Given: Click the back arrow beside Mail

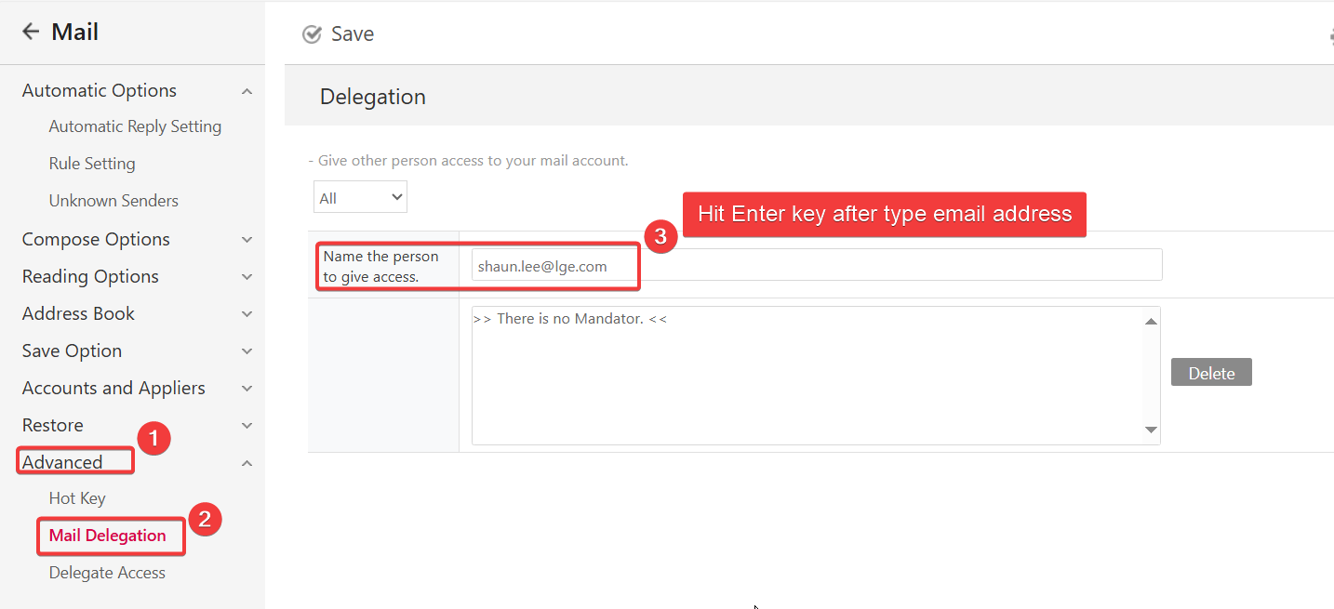Looking at the screenshot, I should tap(31, 33).
